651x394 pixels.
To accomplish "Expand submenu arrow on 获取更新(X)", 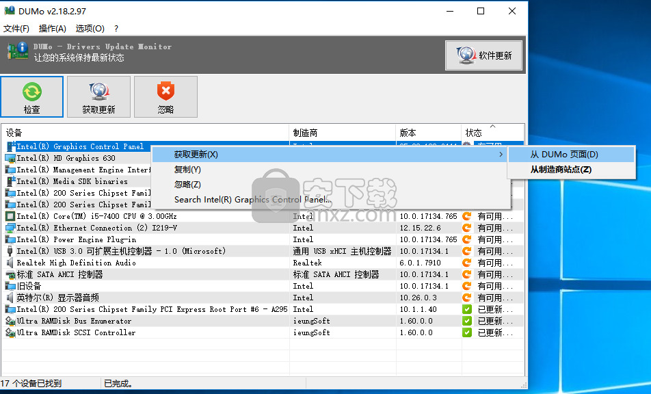I will coord(501,155).
